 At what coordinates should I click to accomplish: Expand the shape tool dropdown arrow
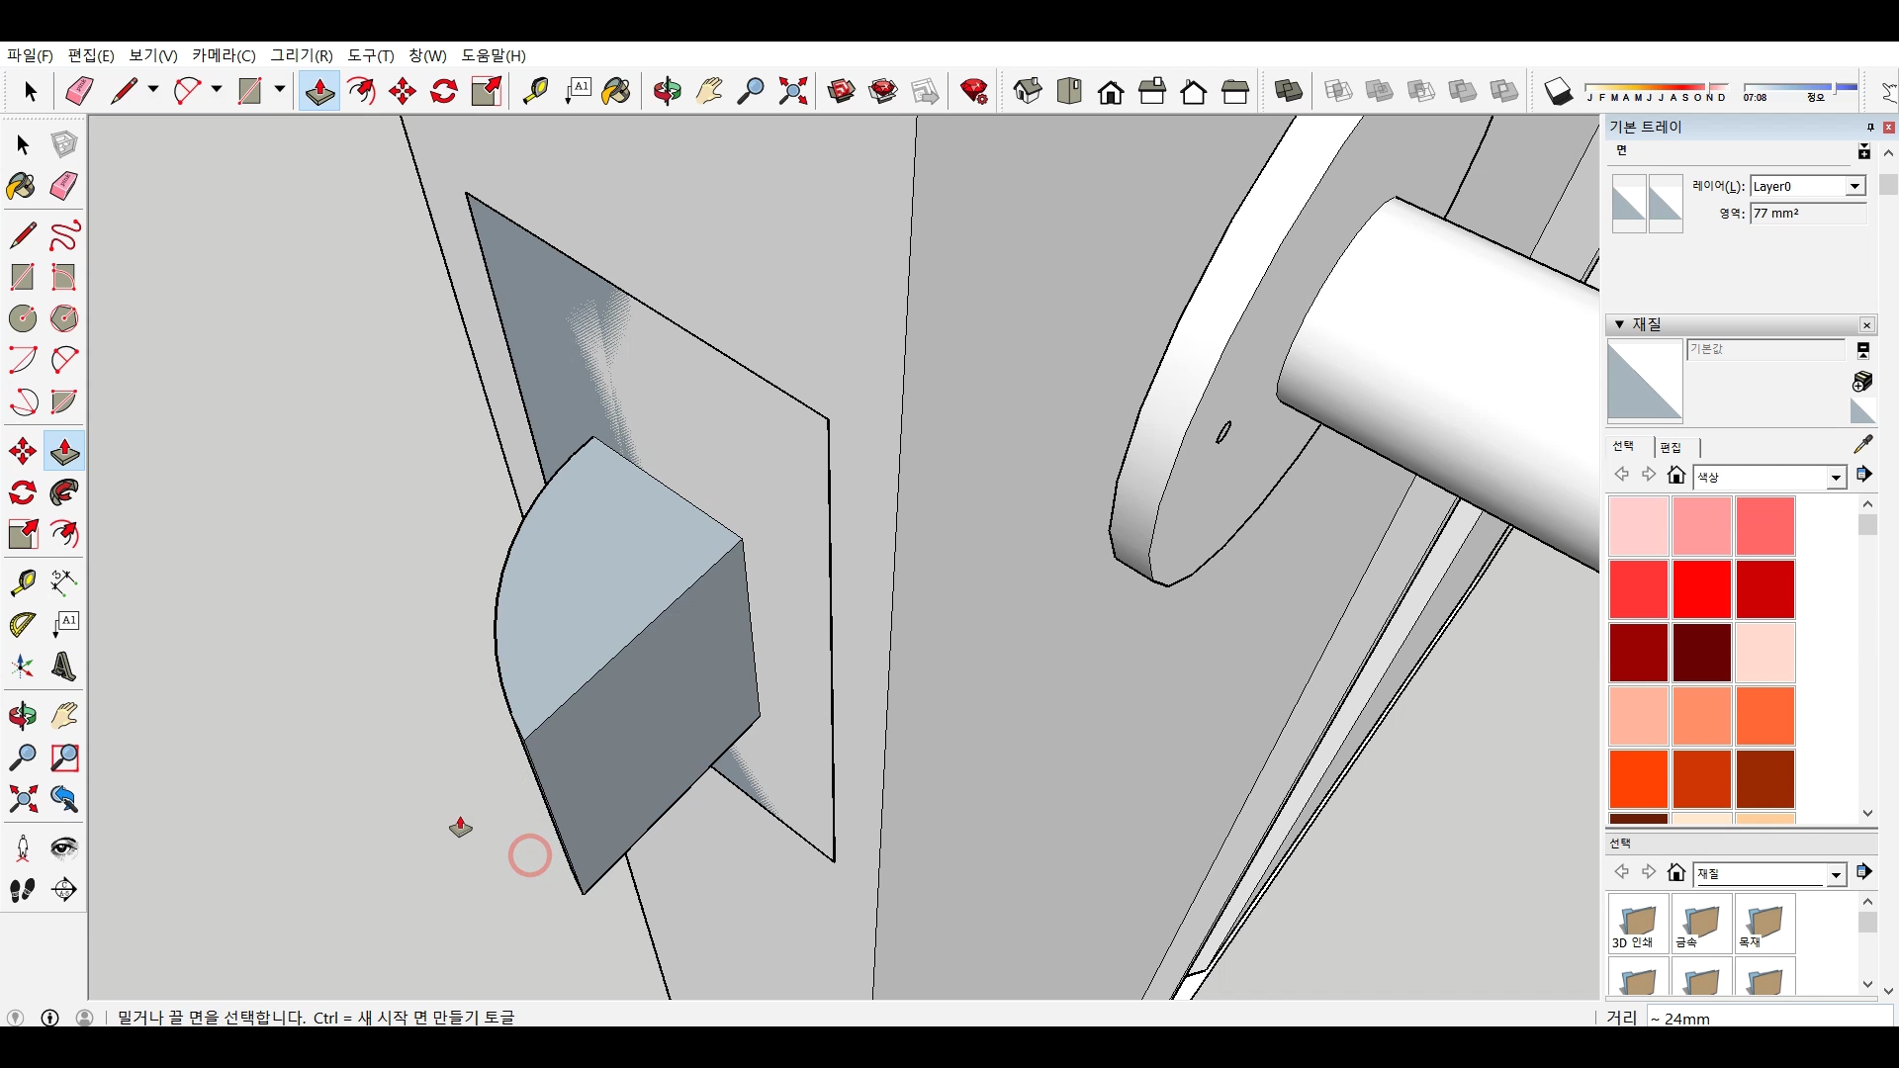point(280,89)
